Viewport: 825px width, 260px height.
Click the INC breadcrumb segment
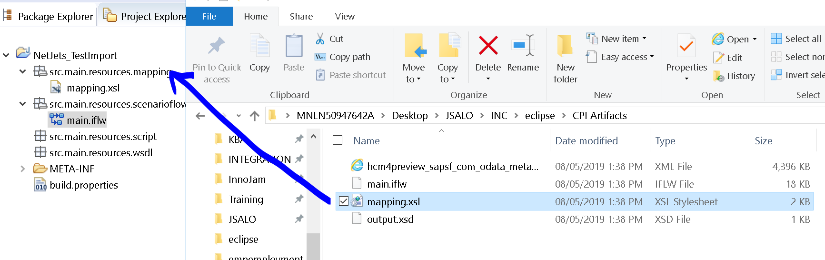point(499,116)
